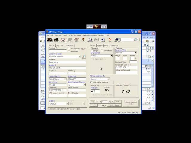Open State/Province/County dropdown

pos(84,85)
